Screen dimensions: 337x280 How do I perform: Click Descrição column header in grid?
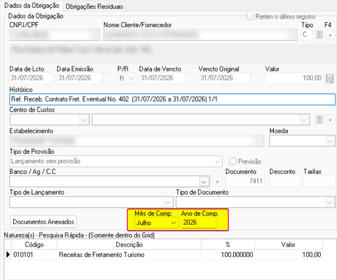[x=129, y=245]
